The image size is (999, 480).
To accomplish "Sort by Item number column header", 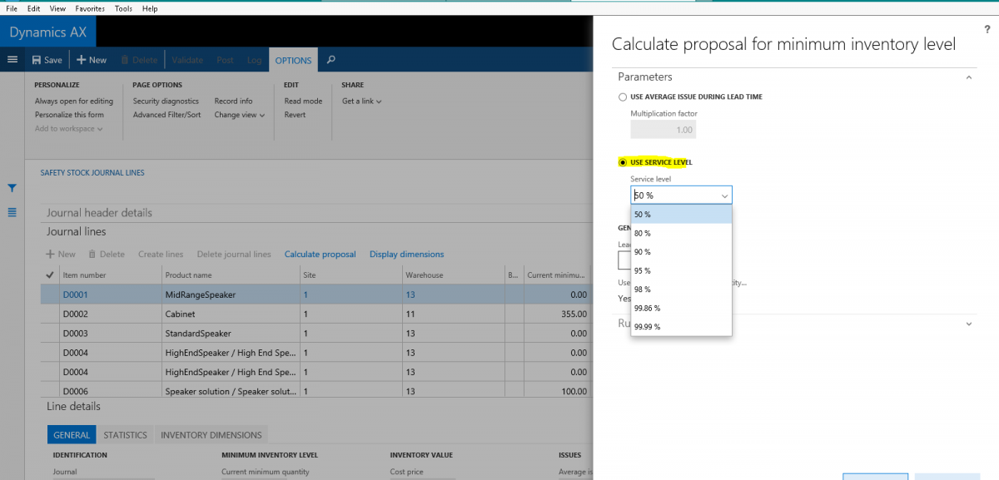I will (110, 275).
